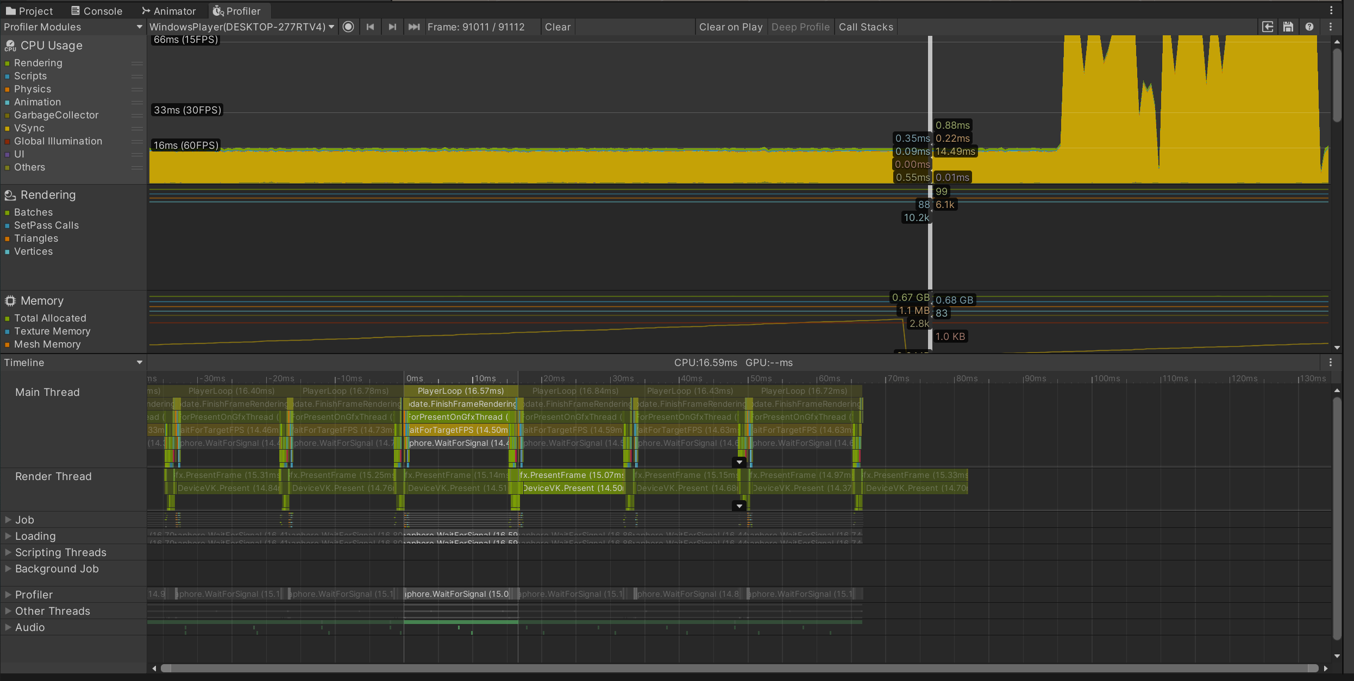Step to next frame
This screenshot has width=1354, height=681.
(392, 27)
